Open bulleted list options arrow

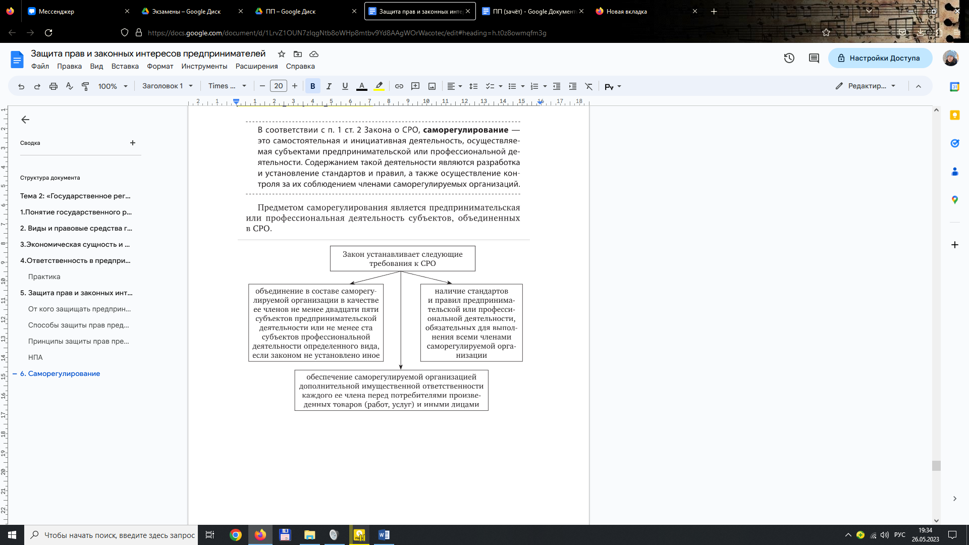523,86
